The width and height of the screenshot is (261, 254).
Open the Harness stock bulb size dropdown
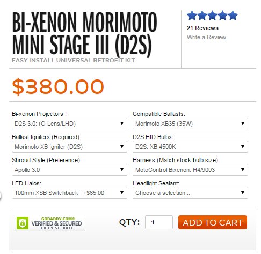190,170
